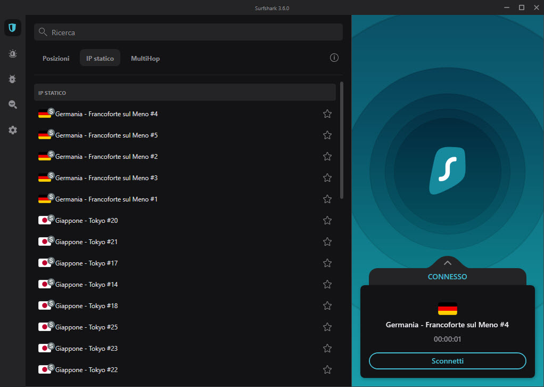Favorite Germania Francoforte sul Meno #3
Screen dimensions: 544x387
[327, 178]
